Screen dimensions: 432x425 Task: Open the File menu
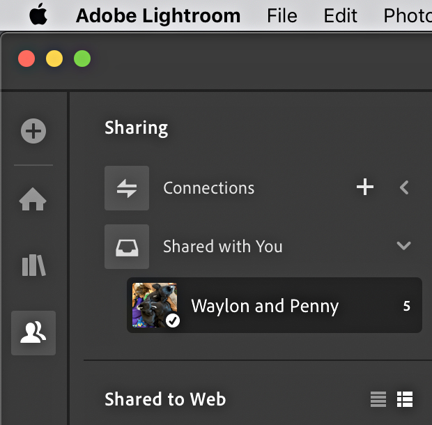point(282,15)
